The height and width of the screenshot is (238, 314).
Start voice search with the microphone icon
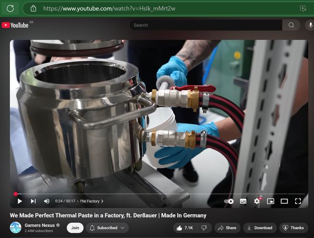[x=310, y=25]
